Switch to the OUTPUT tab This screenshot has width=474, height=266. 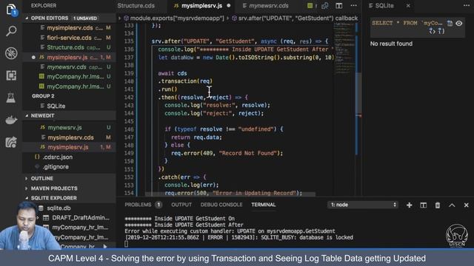tap(181, 205)
